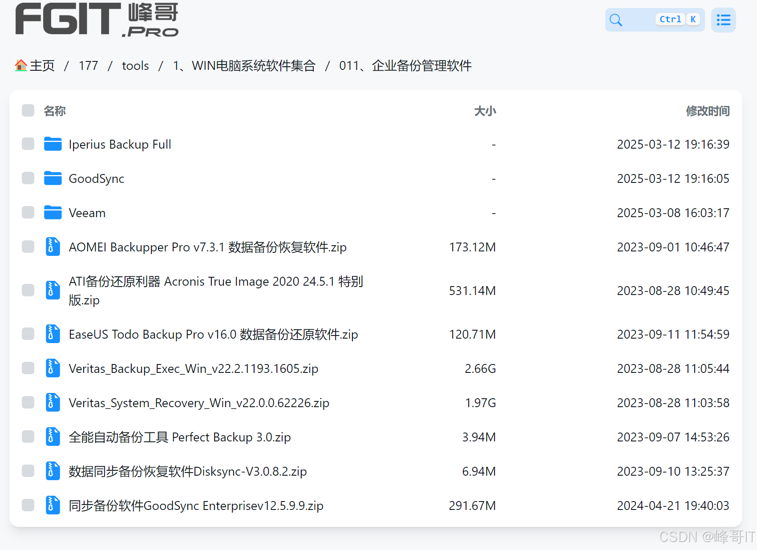
Task: Check the Disksync-V3.0.8.2 row checkbox
Action: [28, 471]
